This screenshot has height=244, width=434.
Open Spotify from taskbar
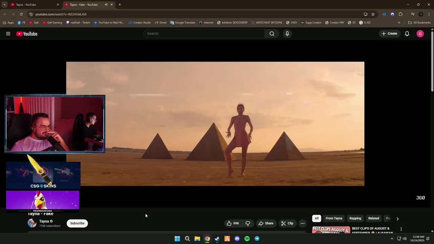[x=247, y=239]
